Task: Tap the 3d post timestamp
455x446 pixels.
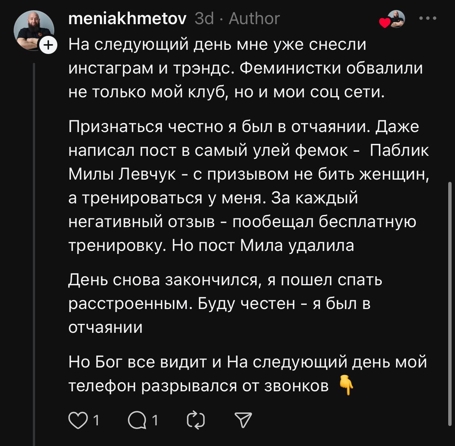Action: point(204,18)
